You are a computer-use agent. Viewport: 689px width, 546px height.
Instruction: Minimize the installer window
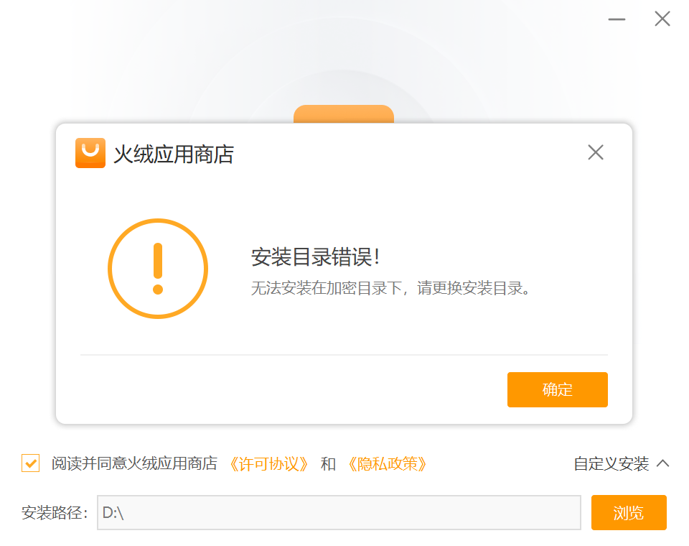[617, 19]
